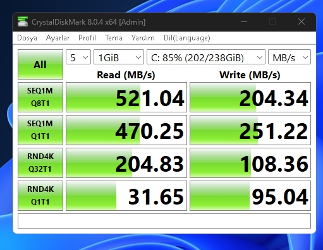The height and width of the screenshot is (250, 323).
Task: Click the 108.36 write result
Action: click(250, 163)
